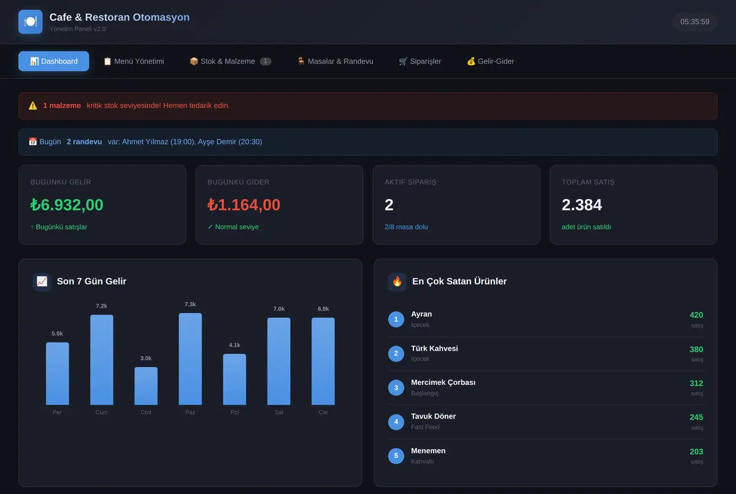The width and height of the screenshot is (736, 494).
Task: Click the warning triangle icon in stock alert
Action: tap(33, 105)
